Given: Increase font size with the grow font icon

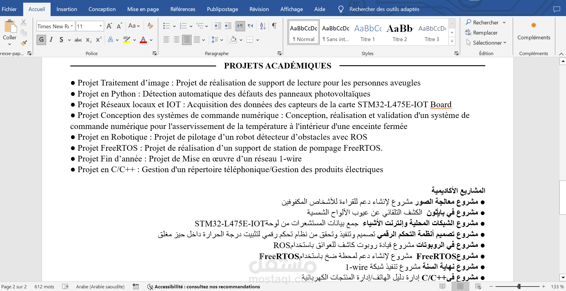Looking at the screenshot, I should (x=109, y=26).
